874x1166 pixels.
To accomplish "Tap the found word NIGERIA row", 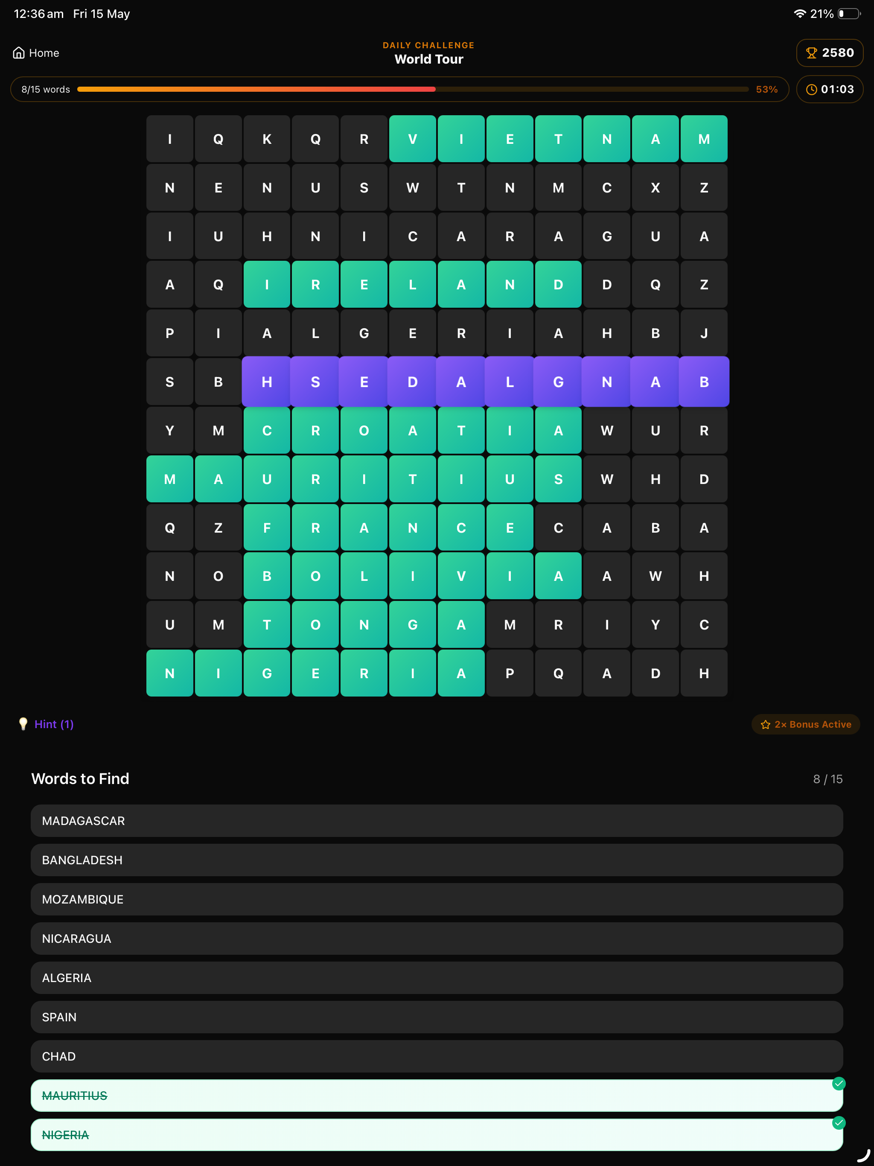I will [437, 1134].
